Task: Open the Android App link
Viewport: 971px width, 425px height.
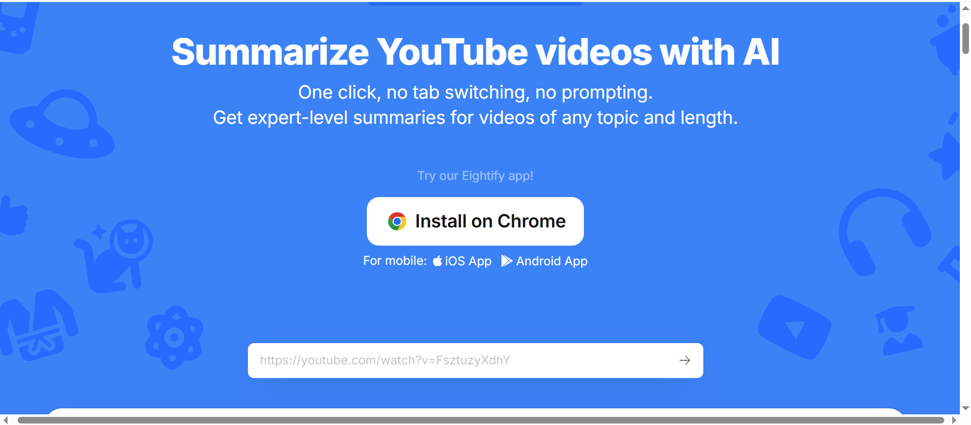Action: pos(544,261)
